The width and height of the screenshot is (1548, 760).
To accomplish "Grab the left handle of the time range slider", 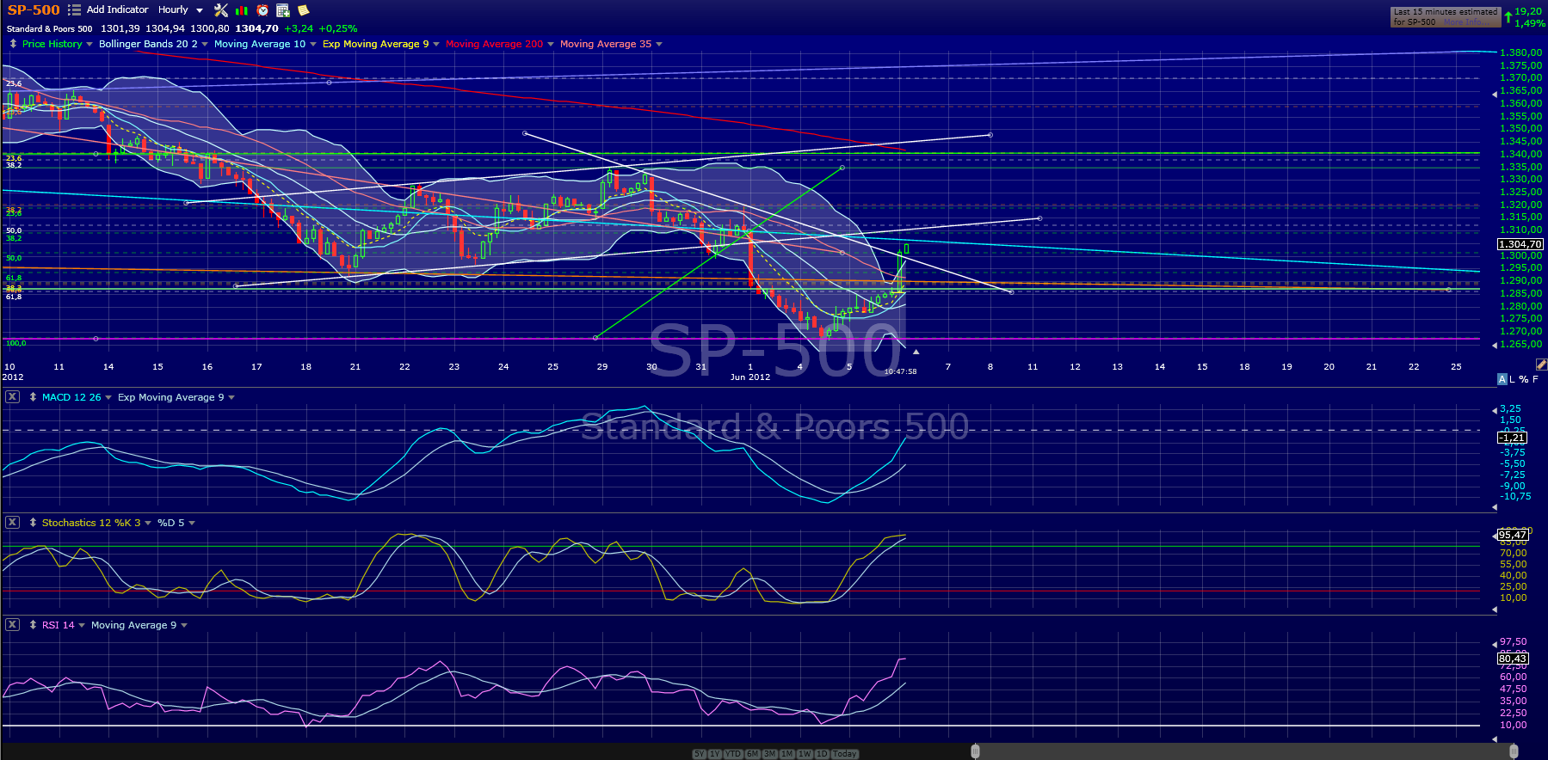I will tap(975, 752).
